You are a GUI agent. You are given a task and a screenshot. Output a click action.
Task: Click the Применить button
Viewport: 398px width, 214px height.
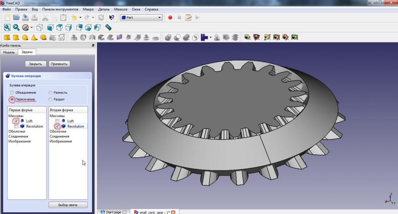[59, 64]
